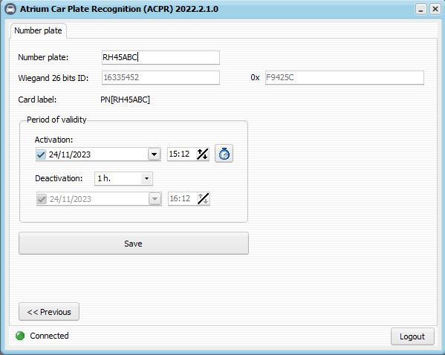Click the Wiegand 26 bits ID field
This screenshot has height=355, width=445.
pos(160,78)
